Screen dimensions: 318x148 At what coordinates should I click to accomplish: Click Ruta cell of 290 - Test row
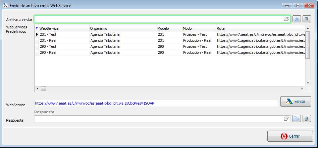260,46
